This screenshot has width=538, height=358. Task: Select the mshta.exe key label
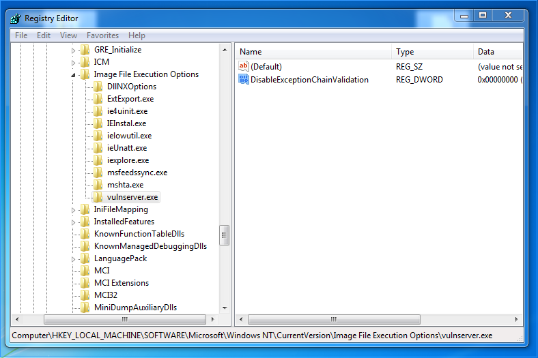pyautogui.click(x=125, y=185)
